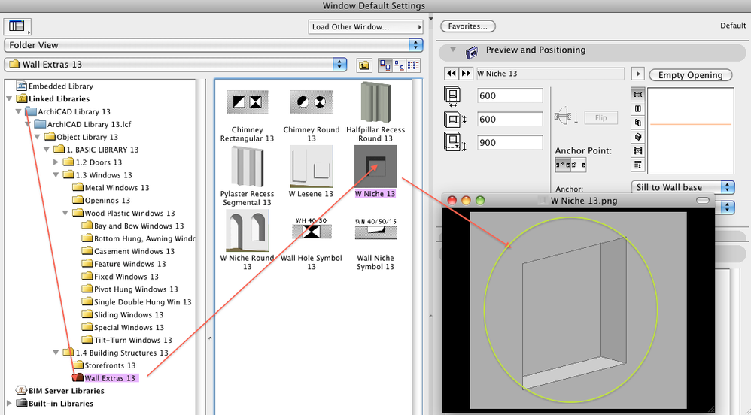Collapse ArchiCAD Library 13 folder
Image resolution: width=751 pixels, height=415 pixels.
[19, 111]
